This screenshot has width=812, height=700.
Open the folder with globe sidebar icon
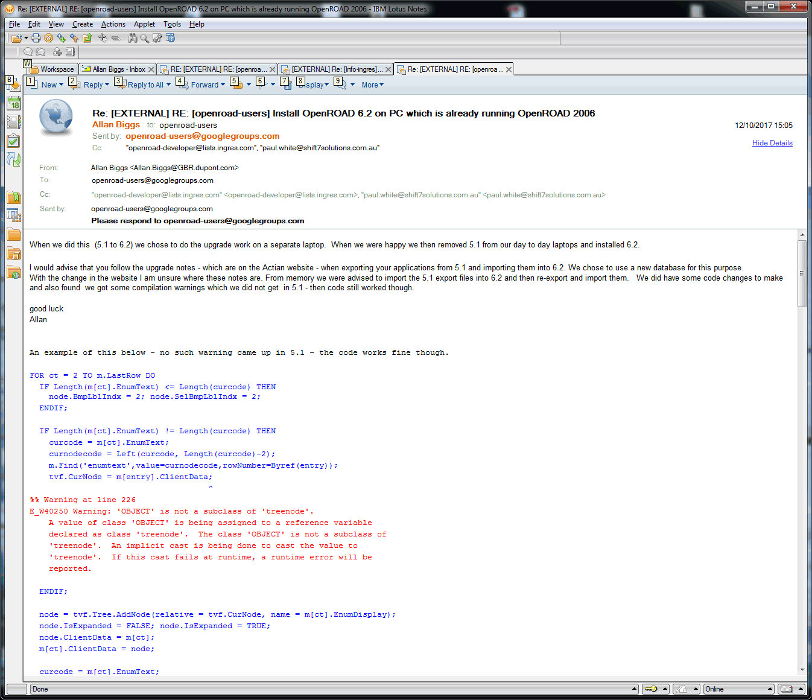point(14,272)
